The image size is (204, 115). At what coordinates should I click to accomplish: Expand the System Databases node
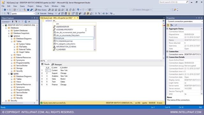(x=9, y=31)
